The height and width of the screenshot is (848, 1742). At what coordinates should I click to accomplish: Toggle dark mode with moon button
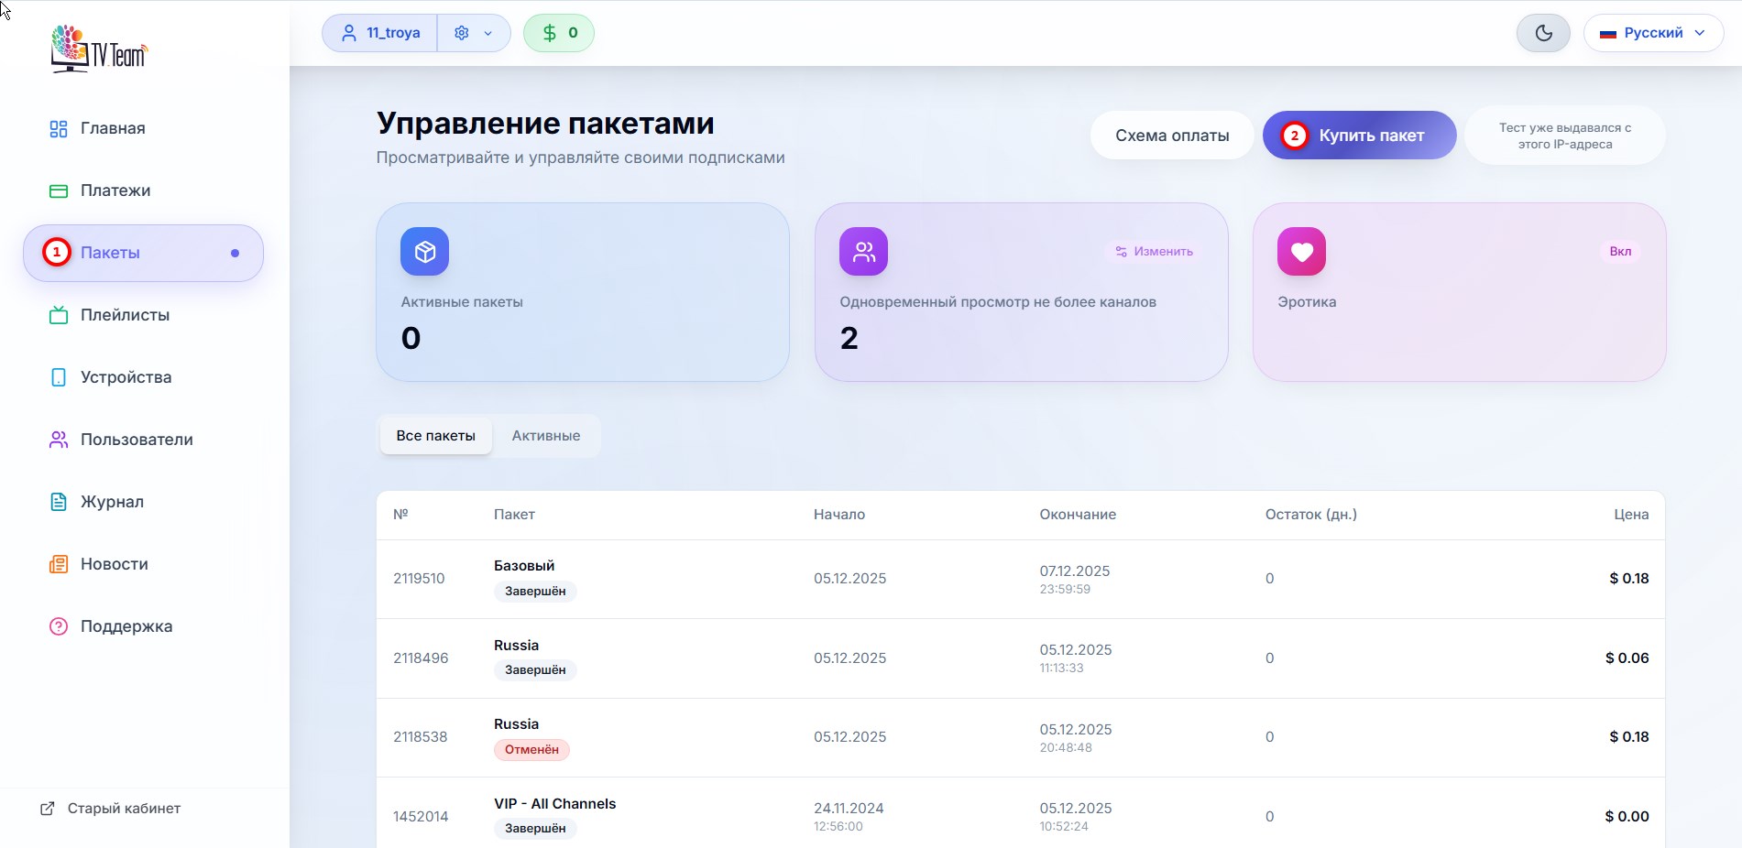[1543, 33]
